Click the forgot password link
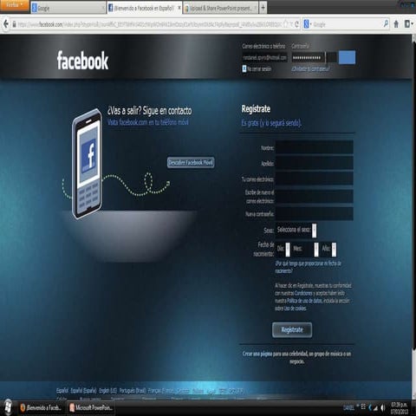 [x=310, y=68]
